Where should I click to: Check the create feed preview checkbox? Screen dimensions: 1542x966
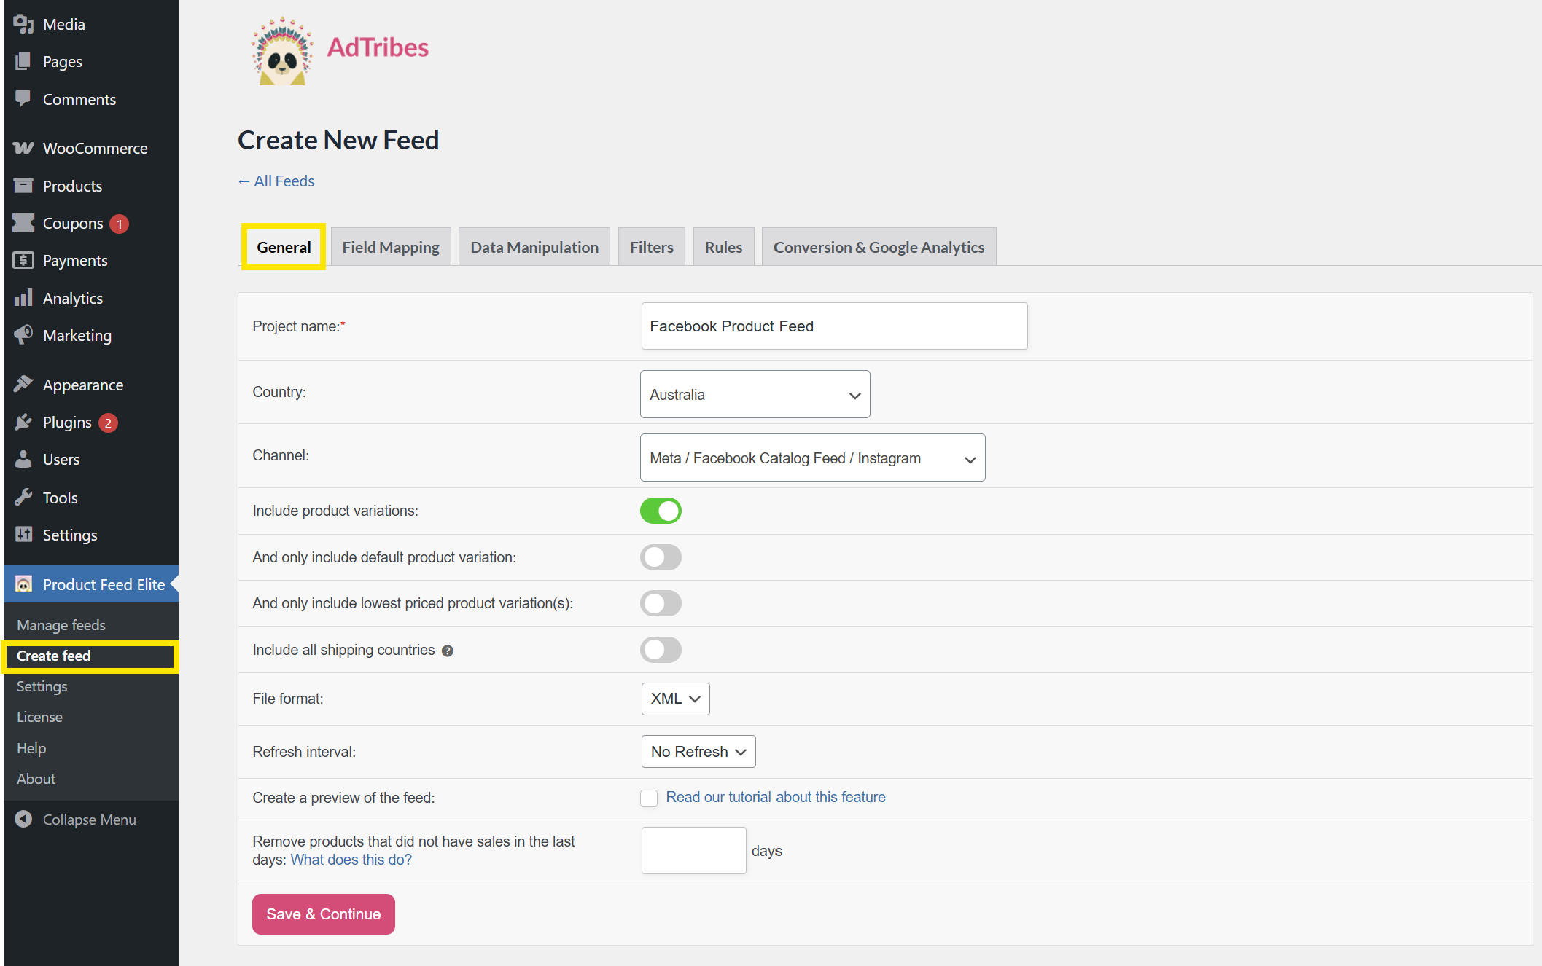pos(649,798)
